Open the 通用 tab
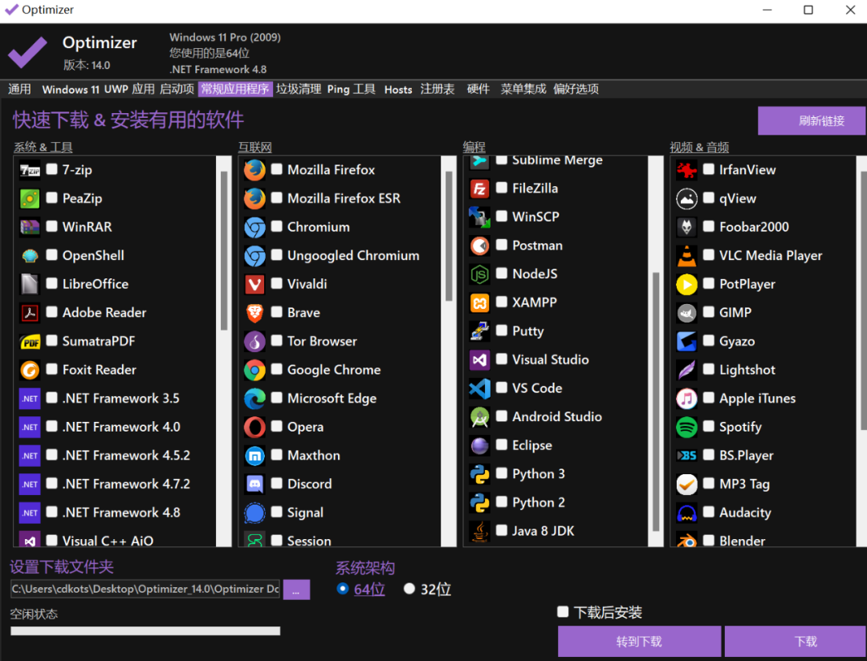 tap(19, 89)
